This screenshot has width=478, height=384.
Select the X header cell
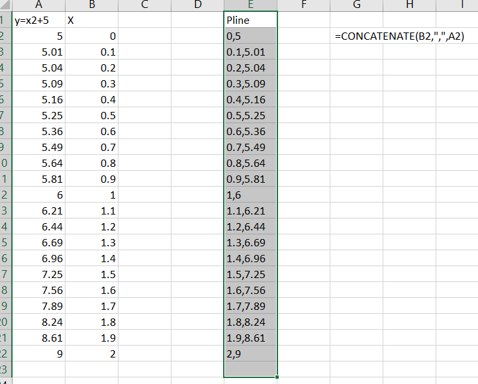point(92,20)
